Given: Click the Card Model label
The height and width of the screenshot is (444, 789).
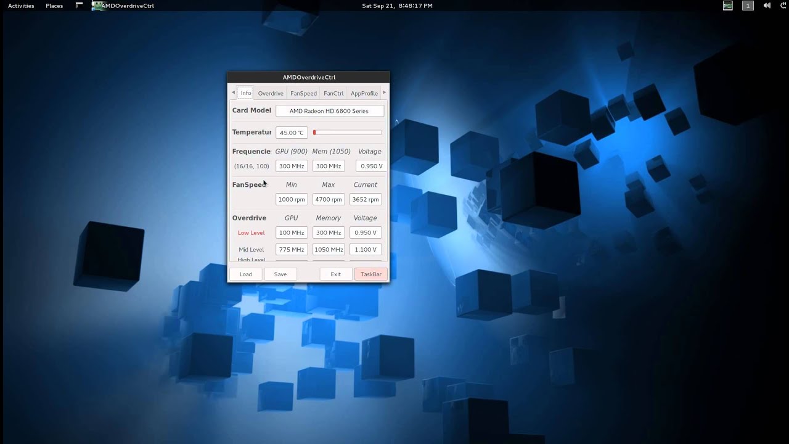Looking at the screenshot, I should (251, 110).
